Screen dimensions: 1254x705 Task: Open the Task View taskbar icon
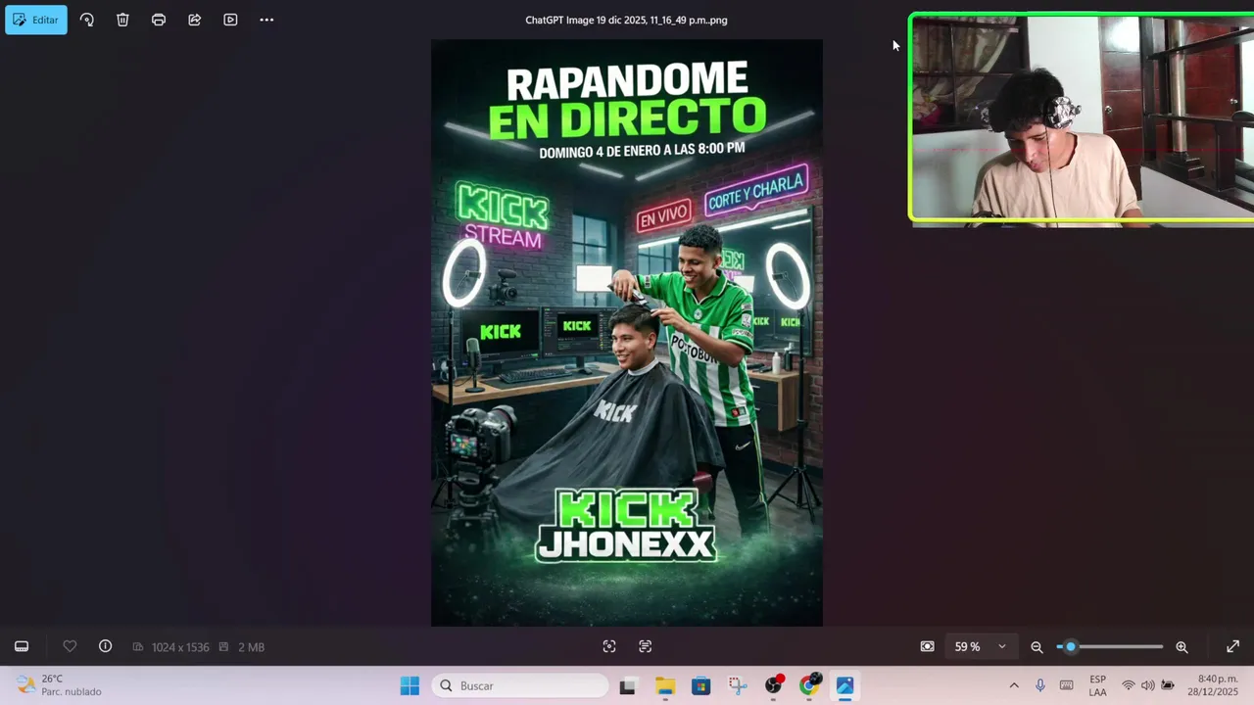(628, 685)
